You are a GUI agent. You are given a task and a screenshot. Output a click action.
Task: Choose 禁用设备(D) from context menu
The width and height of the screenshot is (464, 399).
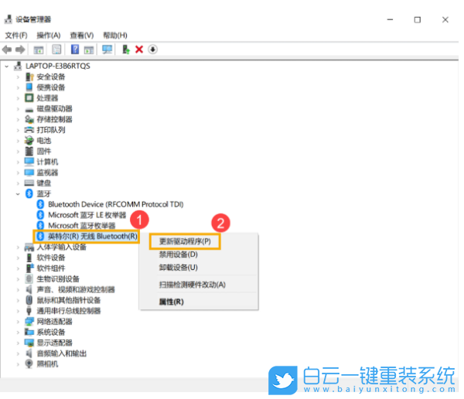pos(178,254)
